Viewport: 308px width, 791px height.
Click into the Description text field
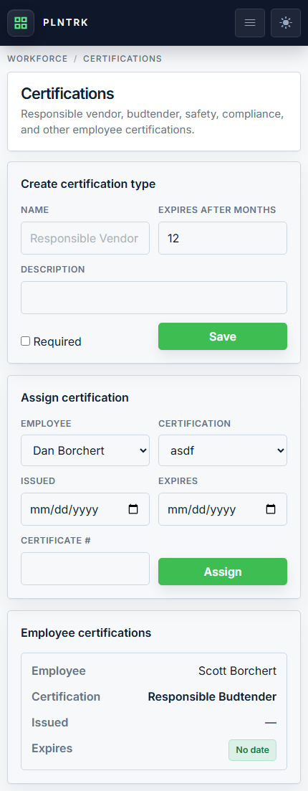(x=154, y=298)
